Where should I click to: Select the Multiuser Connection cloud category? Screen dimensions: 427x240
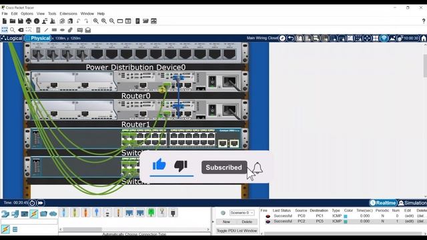click(53, 213)
